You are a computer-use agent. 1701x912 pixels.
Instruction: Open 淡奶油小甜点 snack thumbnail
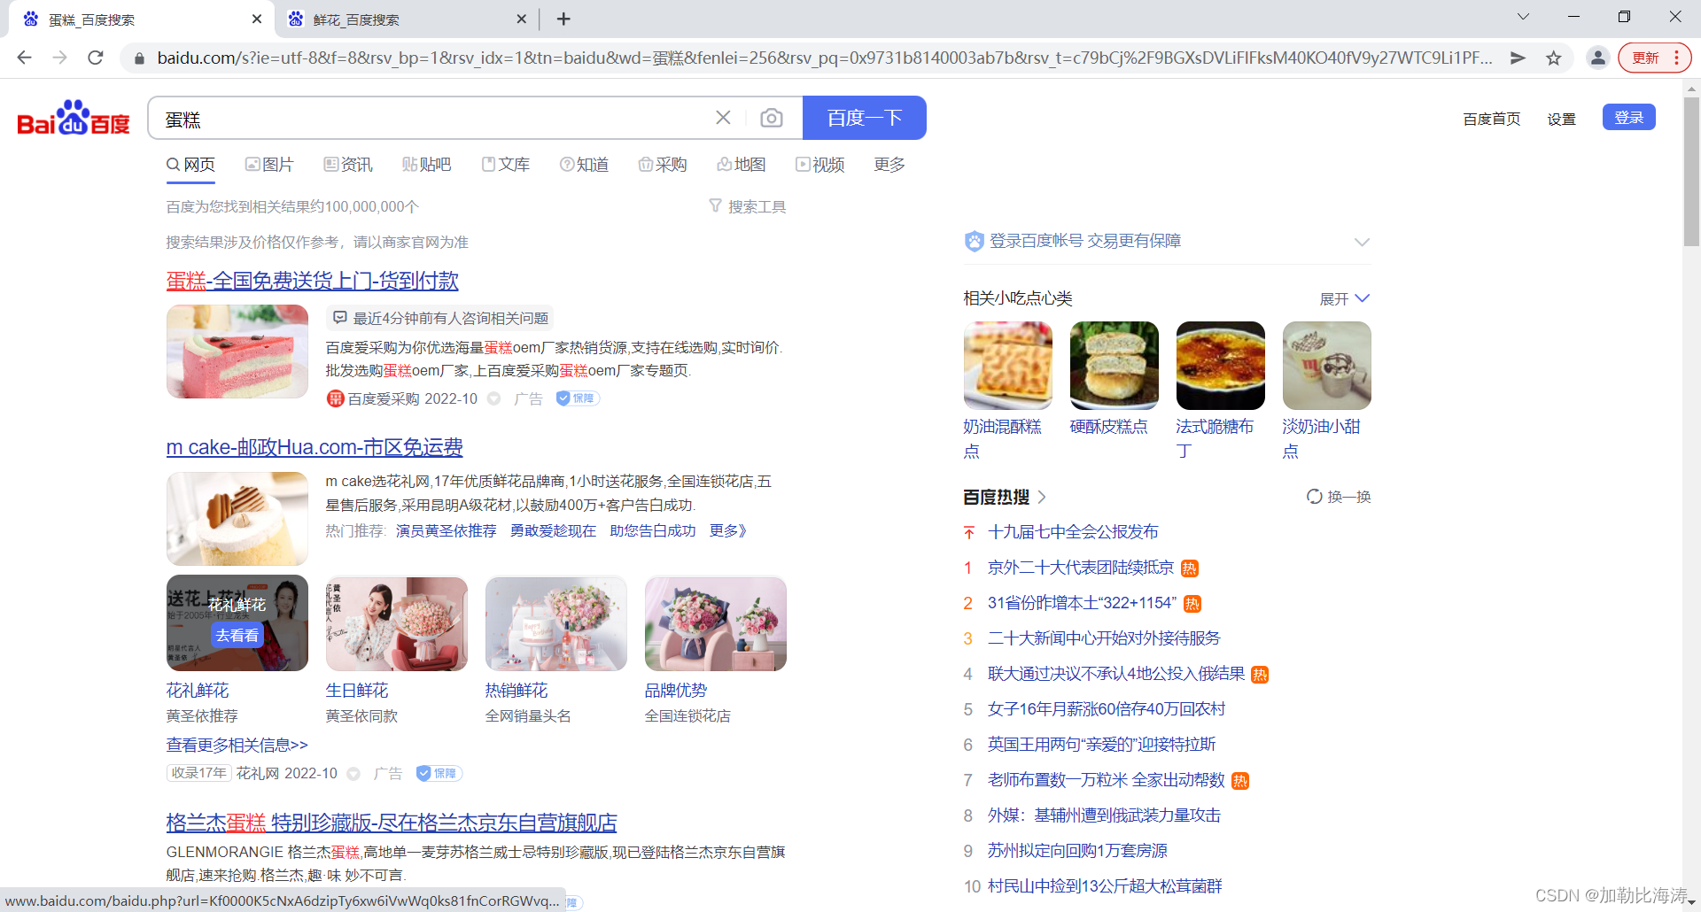[x=1327, y=366]
